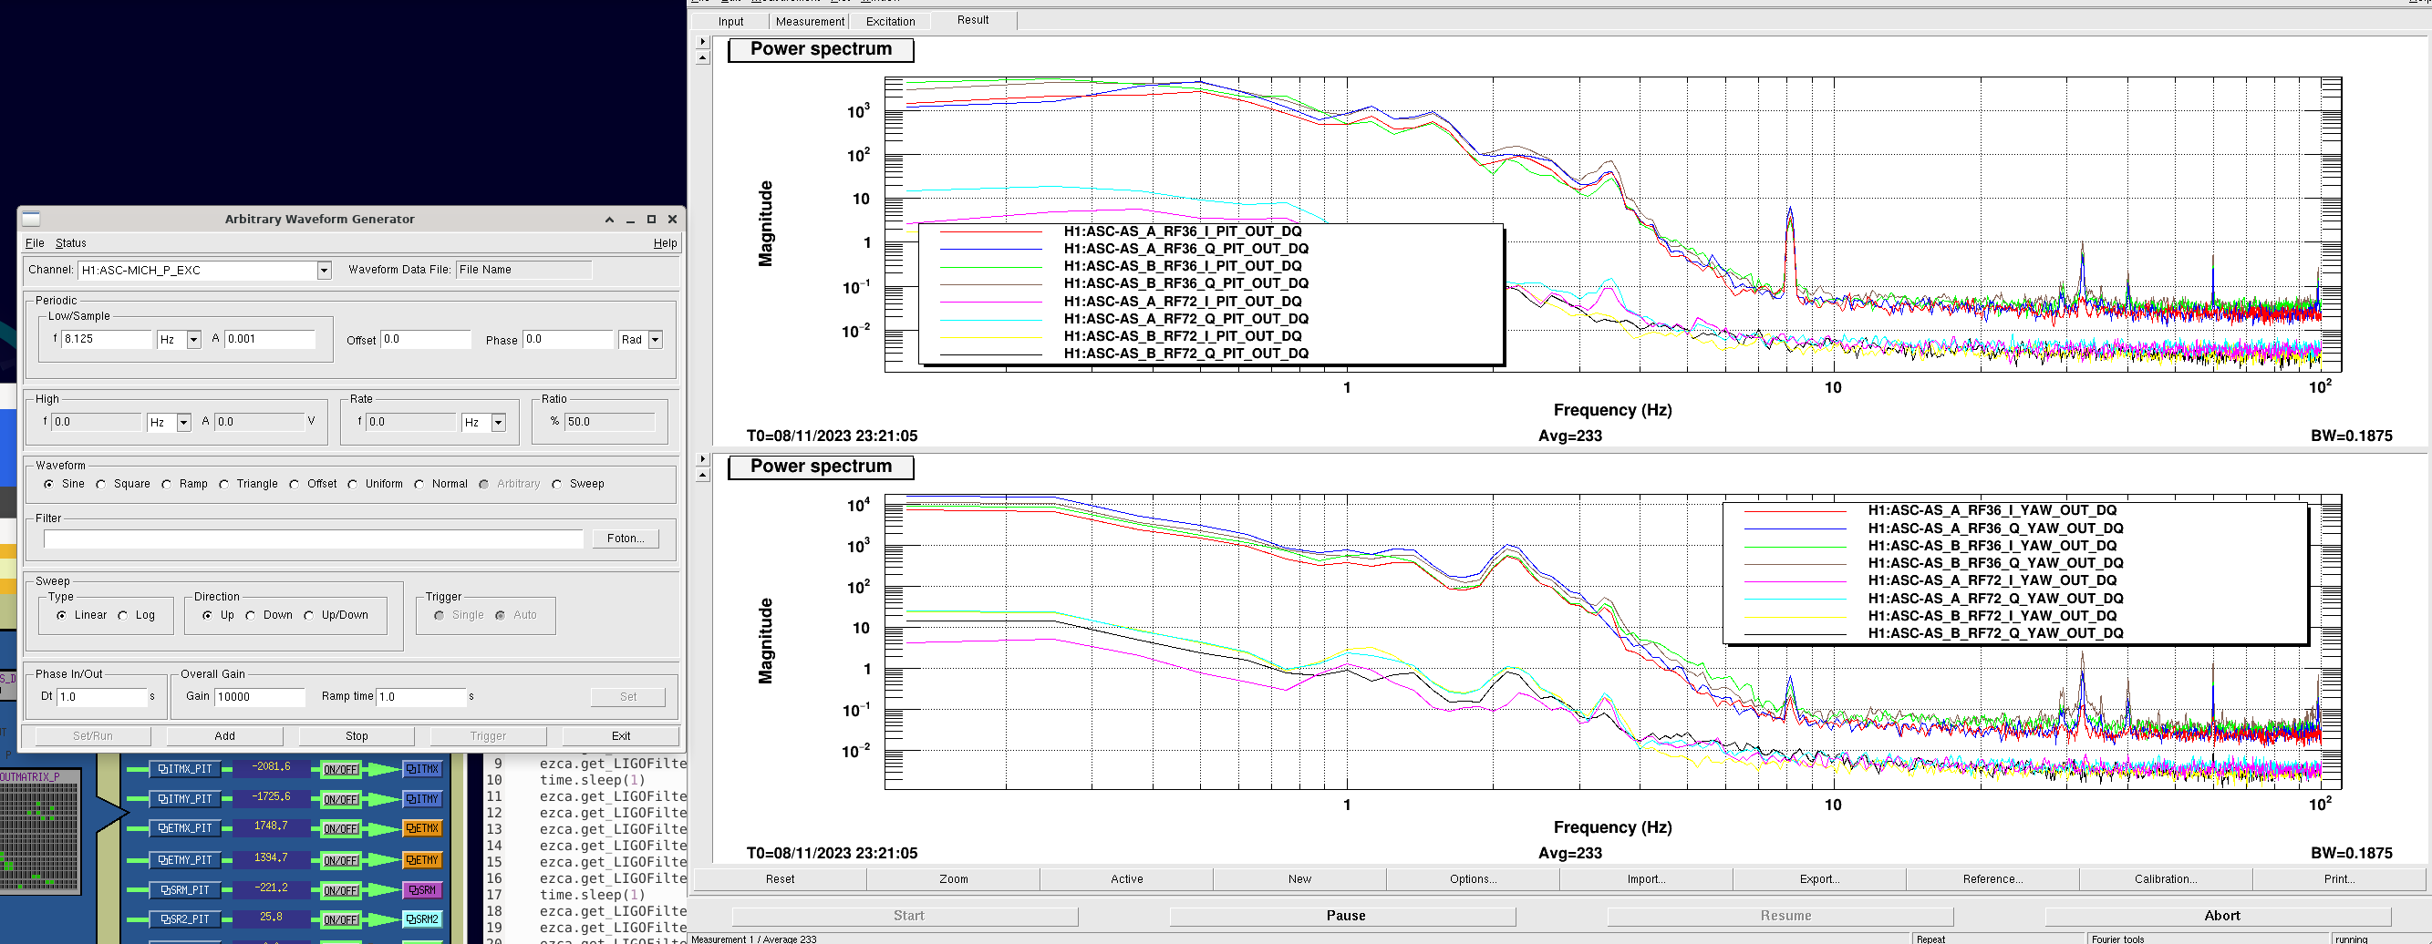Expand the Channel selection dropdown

324,271
